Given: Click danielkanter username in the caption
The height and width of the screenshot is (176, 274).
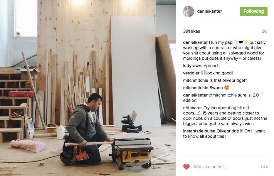Looking at the screenshot, I should click(x=195, y=42).
